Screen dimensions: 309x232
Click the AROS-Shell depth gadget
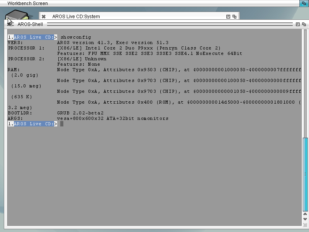pyautogui.click(x=304, y=24)
